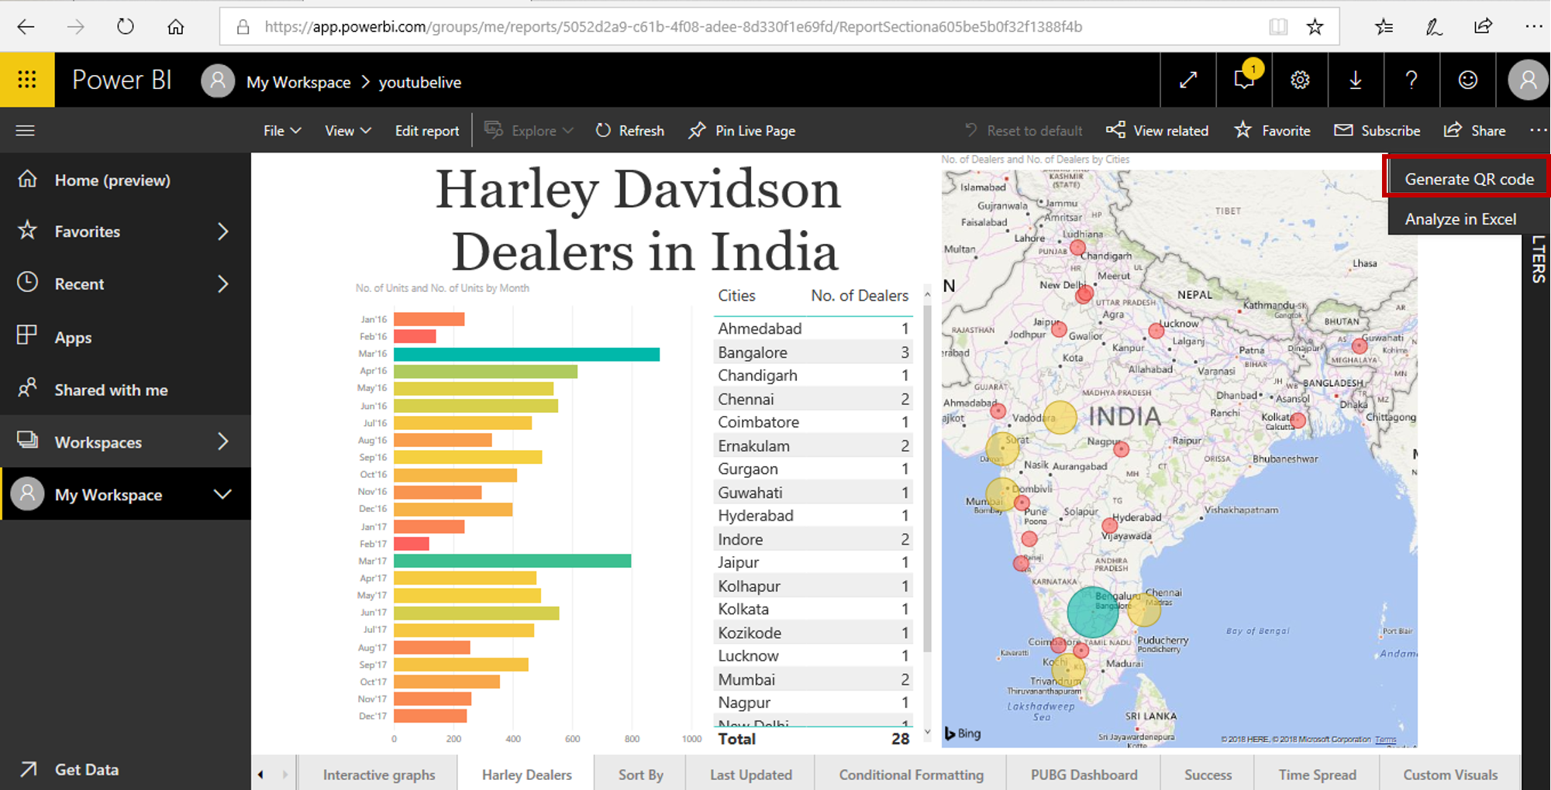Click the Subscribe button
The height and width of the screenshot is (790, 1551).
point(1377,131)
